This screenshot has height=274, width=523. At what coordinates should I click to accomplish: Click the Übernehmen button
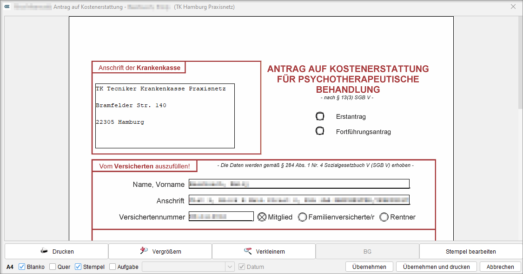pos(369,267)
